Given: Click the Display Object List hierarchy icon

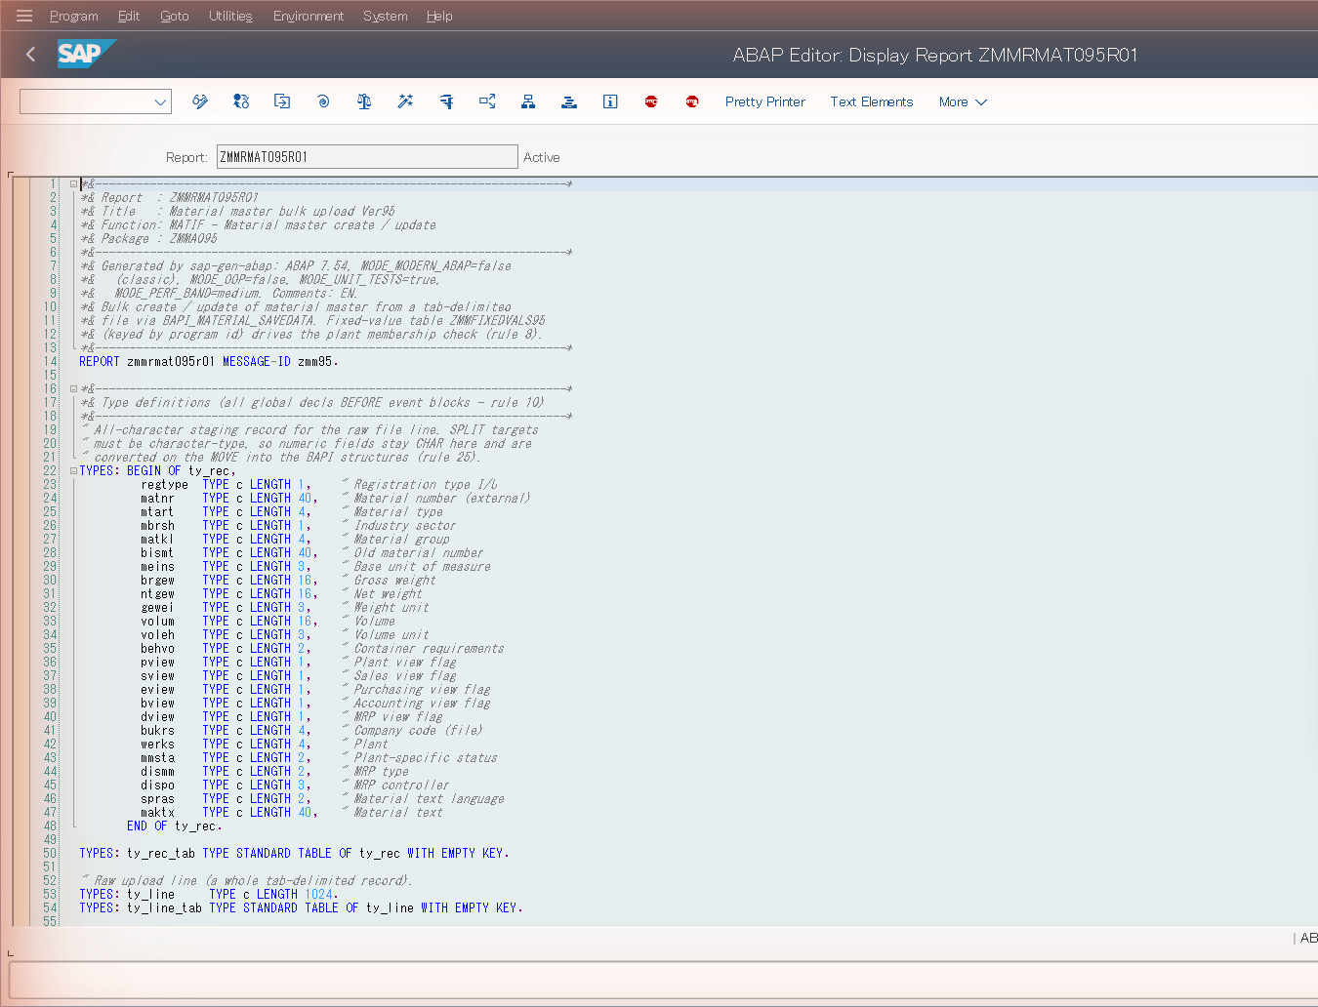Looking at the screenshot, I should (x=528, y=101).
